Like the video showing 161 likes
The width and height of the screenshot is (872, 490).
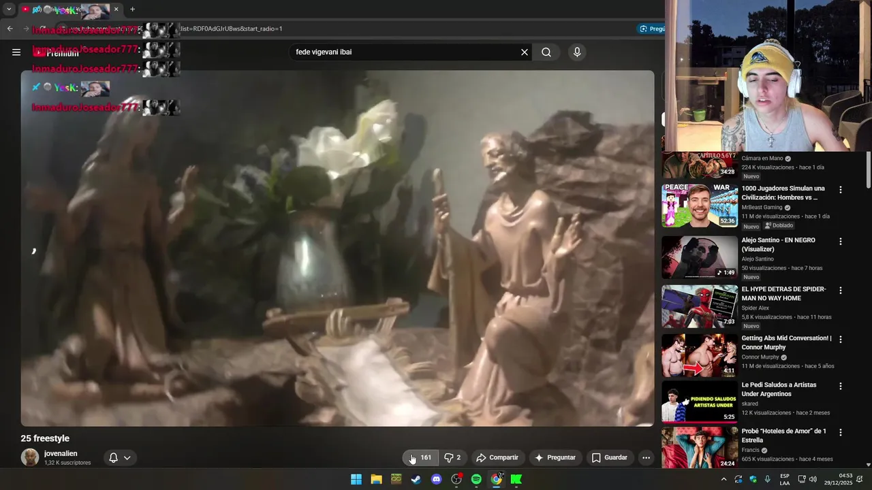pyautogui.click(x=420, y=457)
